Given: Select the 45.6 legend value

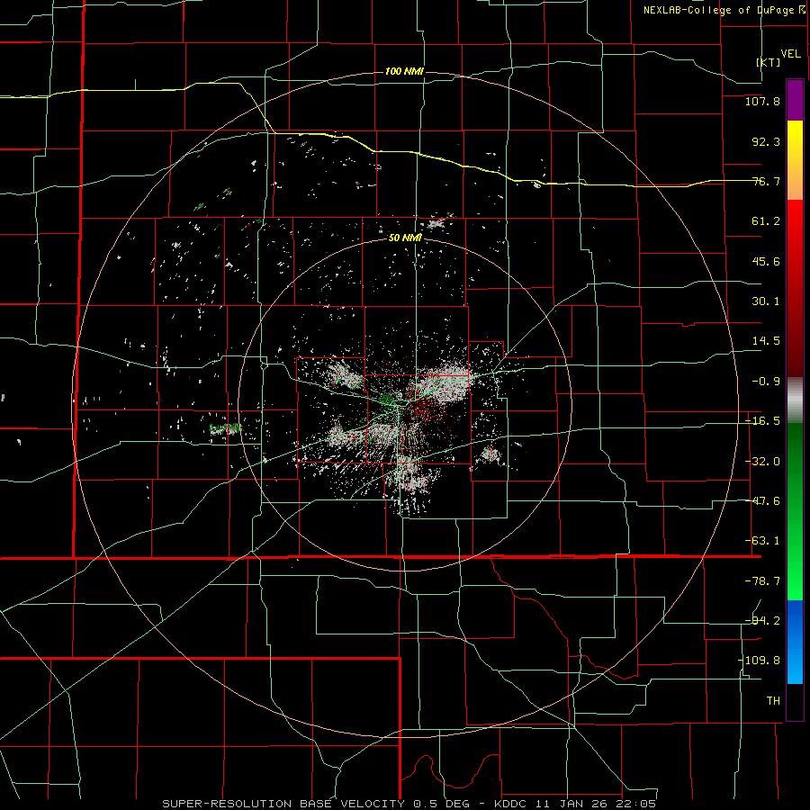Looking at the screenshot, I should click(766, 261).
